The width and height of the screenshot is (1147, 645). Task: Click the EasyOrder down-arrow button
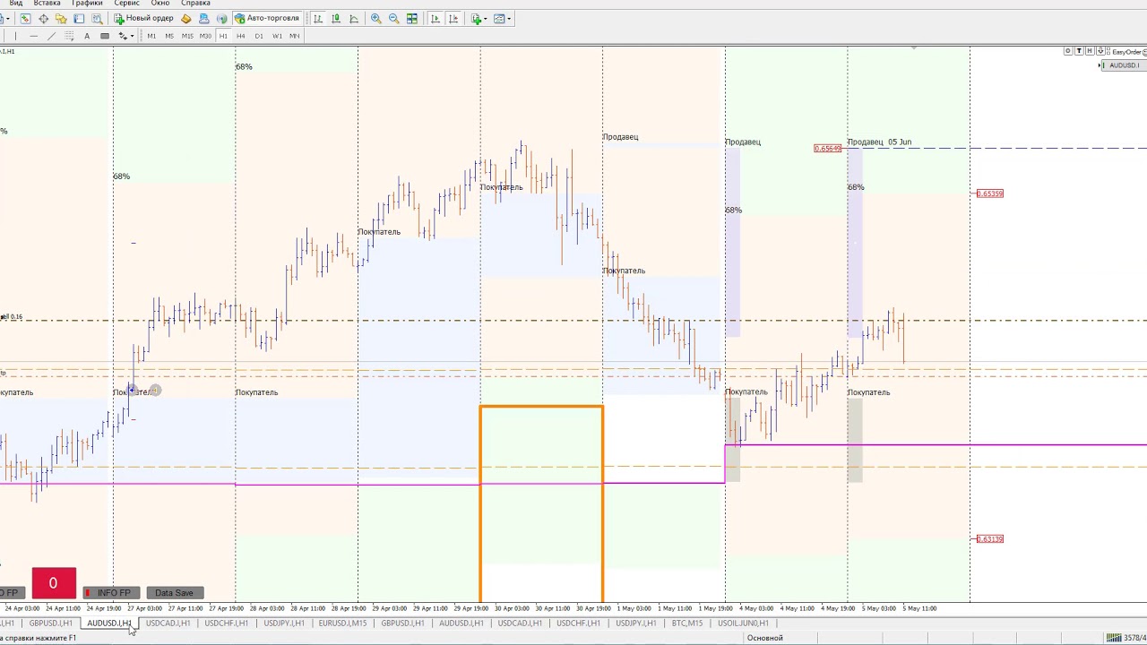[x=1100, y=51]
